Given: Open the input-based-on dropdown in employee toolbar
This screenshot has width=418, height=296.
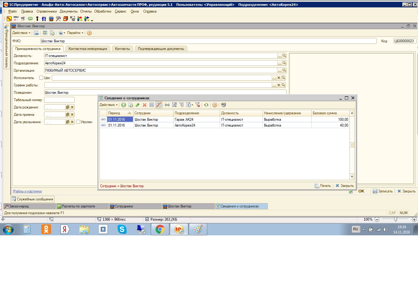Looking at the screenshot, I should pos(62,33).
